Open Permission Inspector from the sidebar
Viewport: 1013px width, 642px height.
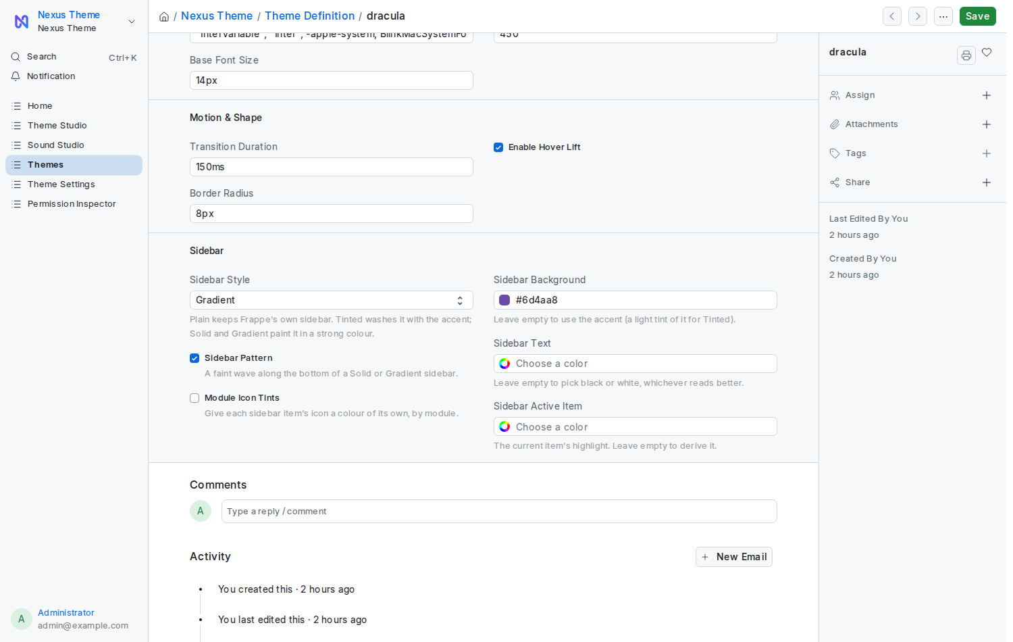click(74, 204)
